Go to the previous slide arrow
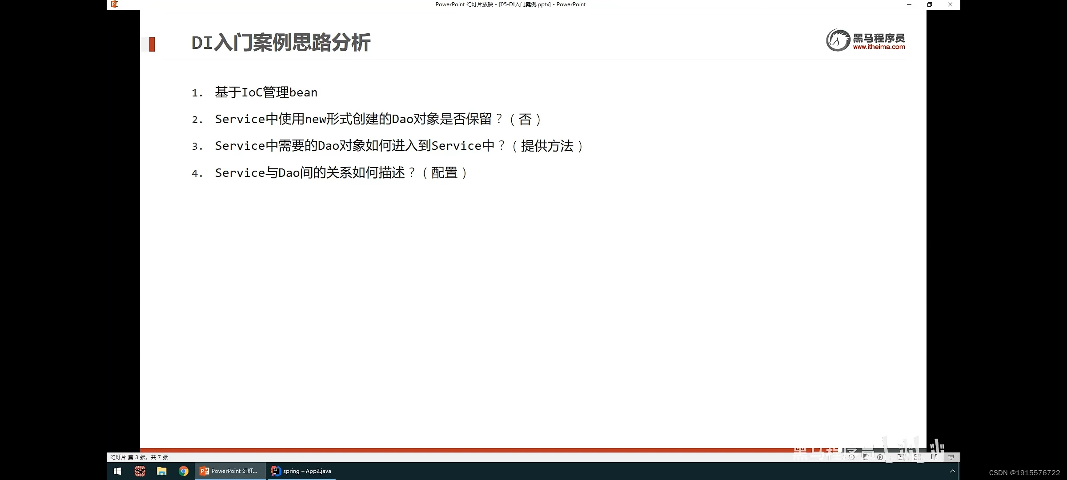This screenshot has height=480, width=1067. point(851,457)
